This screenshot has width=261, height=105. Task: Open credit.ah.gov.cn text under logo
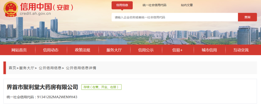(x=35, y=14)
